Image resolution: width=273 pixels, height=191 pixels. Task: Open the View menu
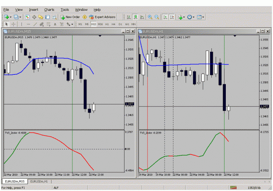click(x=19, y=10)
